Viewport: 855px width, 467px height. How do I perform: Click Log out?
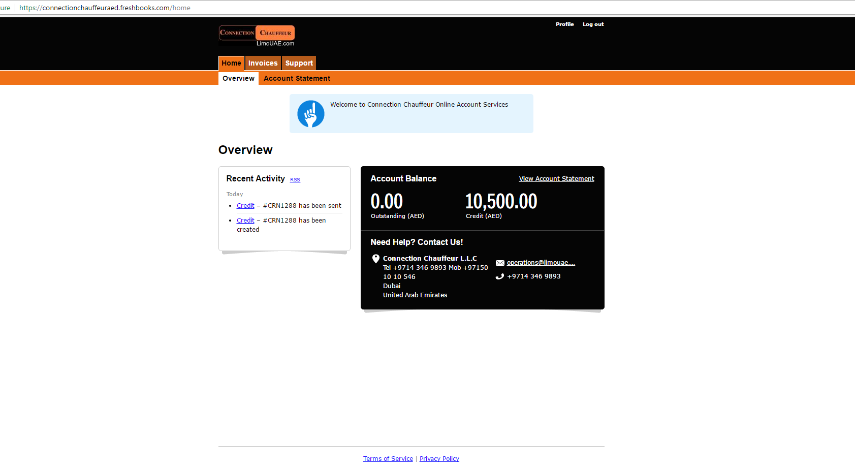point(593,24)
